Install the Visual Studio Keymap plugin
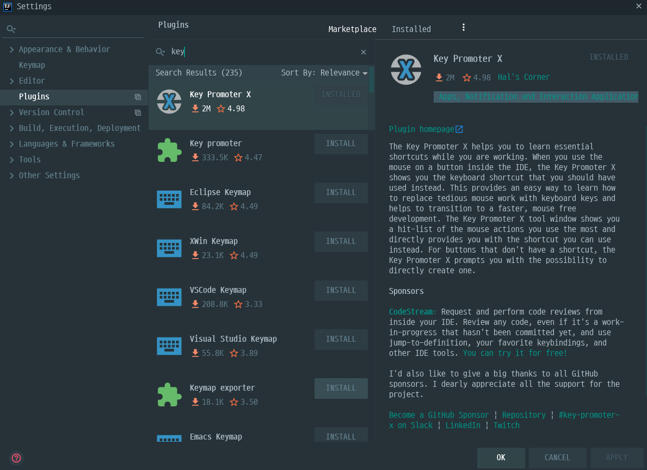This screenshot has width=647, height=470. coord(341,340)
